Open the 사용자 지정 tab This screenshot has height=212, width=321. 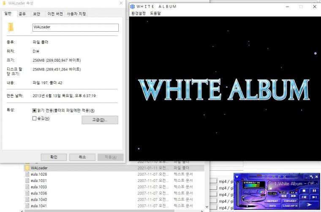click(x=76, y=14)
